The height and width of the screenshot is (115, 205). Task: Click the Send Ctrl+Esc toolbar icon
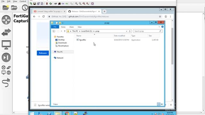[x=59, y=4]
